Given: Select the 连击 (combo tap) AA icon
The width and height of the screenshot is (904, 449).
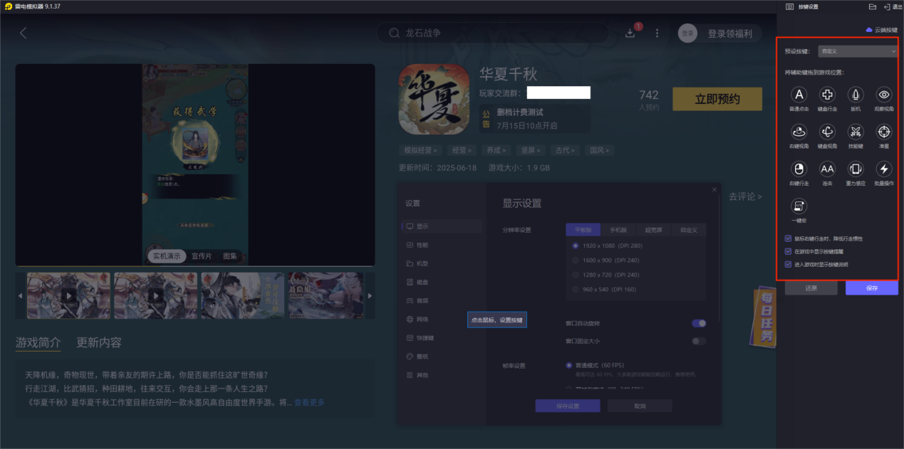Looking at the screenshot, I should pyautogui.click(x=827, y=169).
